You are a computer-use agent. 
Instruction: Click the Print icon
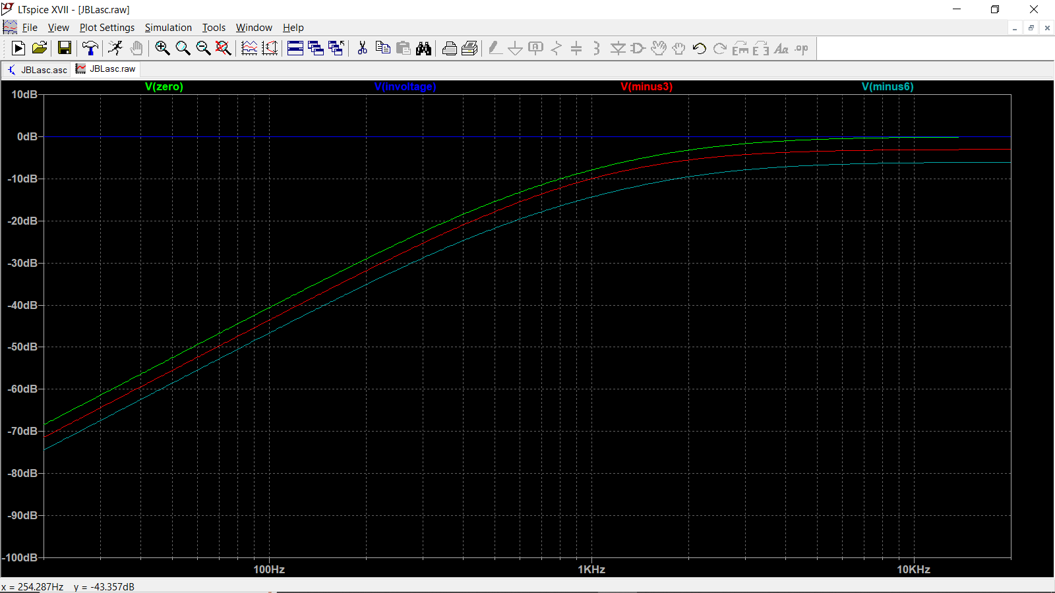[449, 48]
